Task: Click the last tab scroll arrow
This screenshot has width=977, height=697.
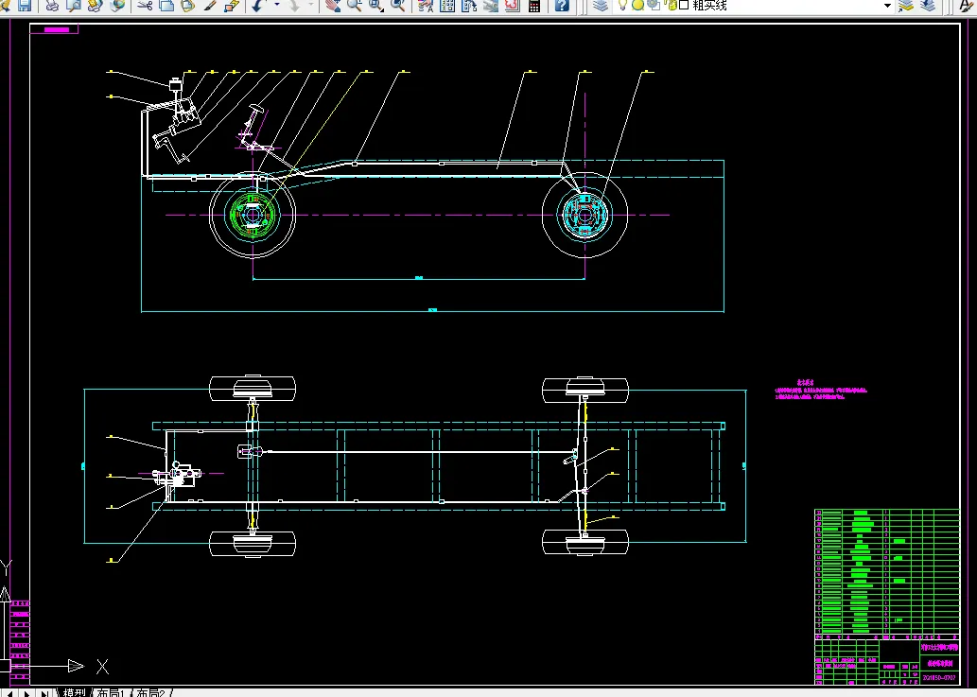Action: (44, 693)
